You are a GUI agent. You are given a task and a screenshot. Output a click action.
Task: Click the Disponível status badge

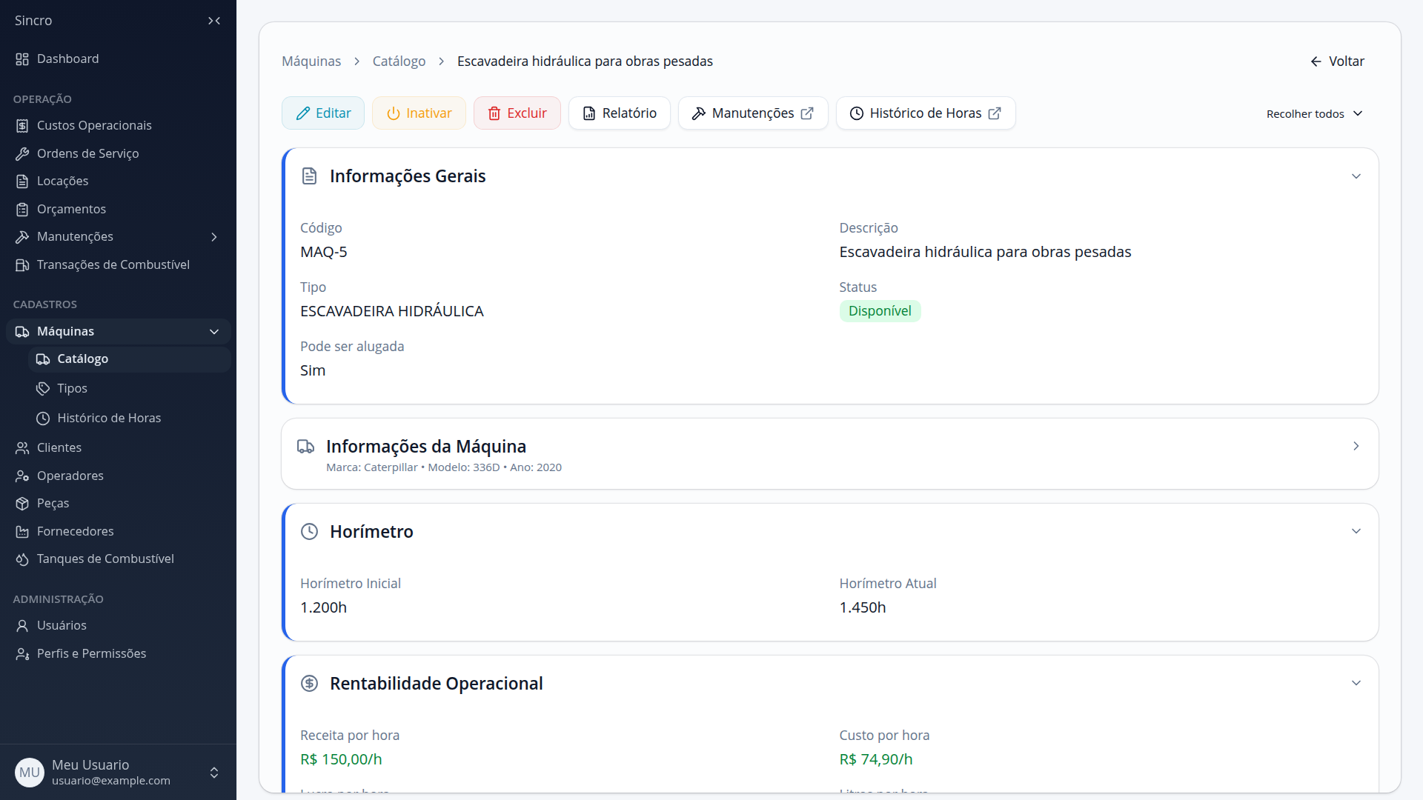pyautogui.click(x=880, y=311)
